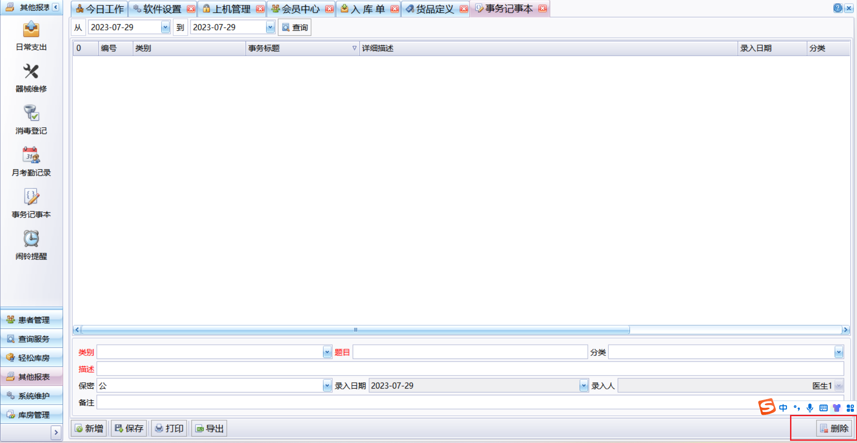857x443 pixels.
Task: Click the 导出 button
Action: pyautogui.click(x=209, y=428)
